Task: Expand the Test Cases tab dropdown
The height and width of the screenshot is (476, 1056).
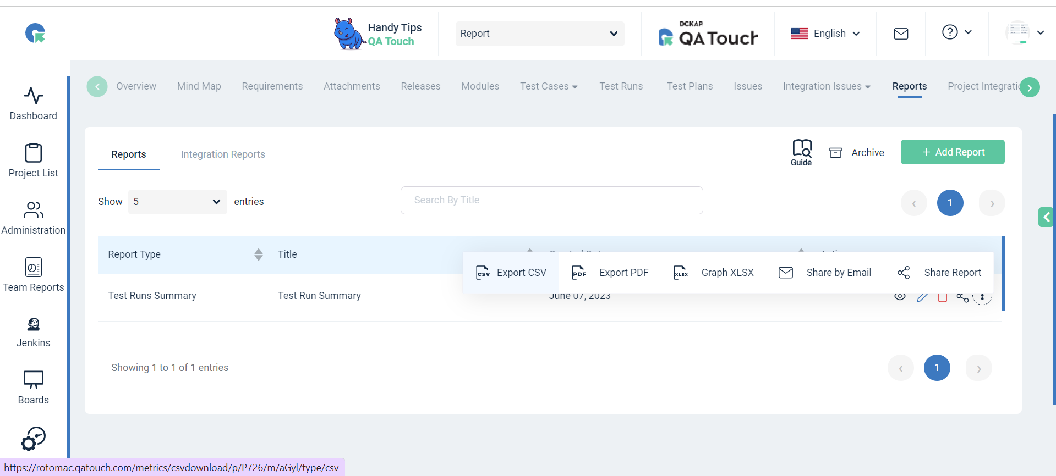Action: click(549, 86)
